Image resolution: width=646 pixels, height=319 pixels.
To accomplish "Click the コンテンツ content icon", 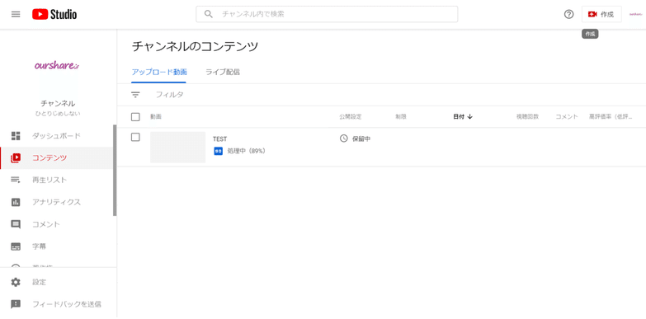I will pyautogui.click(x=16, y=157).
